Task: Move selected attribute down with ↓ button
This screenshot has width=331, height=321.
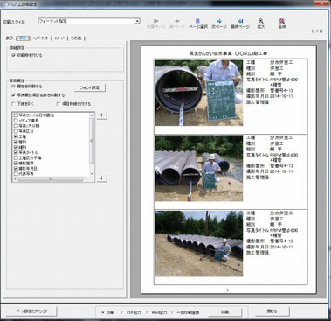Action: pos(101,178)
